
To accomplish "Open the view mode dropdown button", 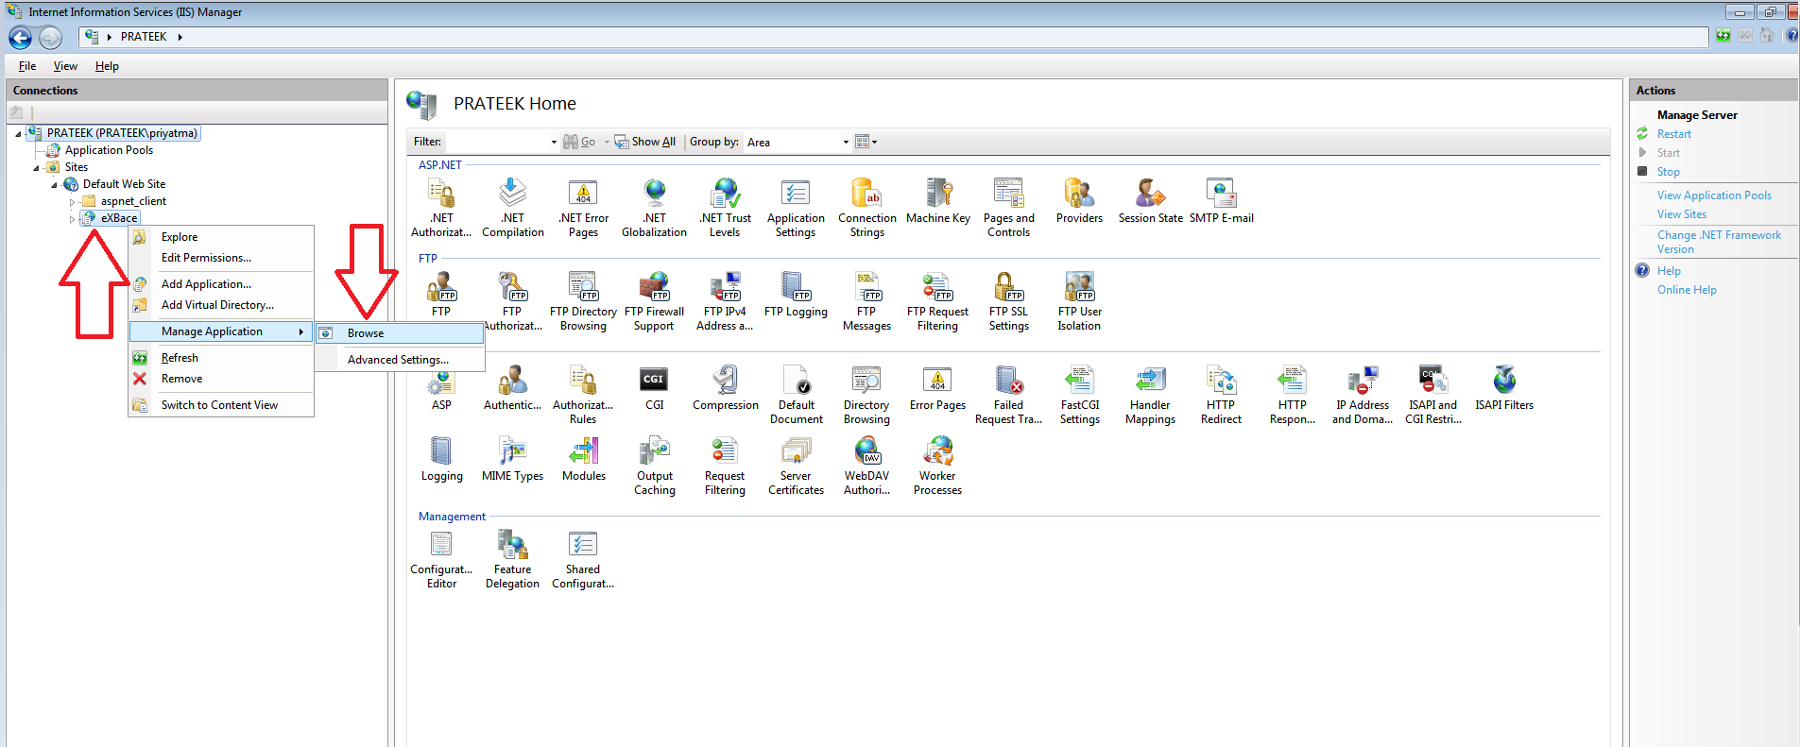I will click(x=866, y=142).
